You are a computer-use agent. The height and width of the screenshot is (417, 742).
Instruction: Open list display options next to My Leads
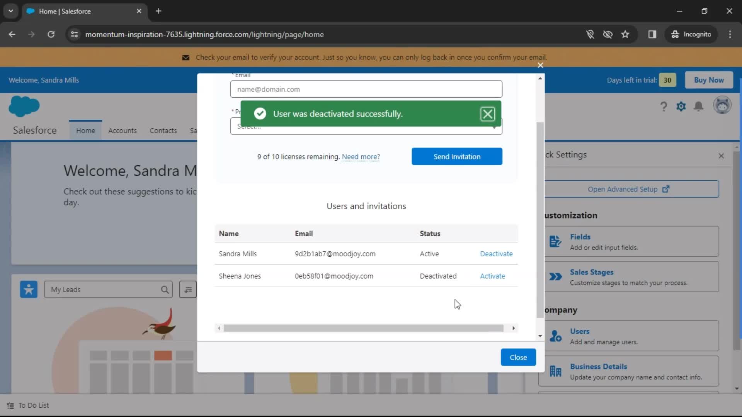point(188,290)
